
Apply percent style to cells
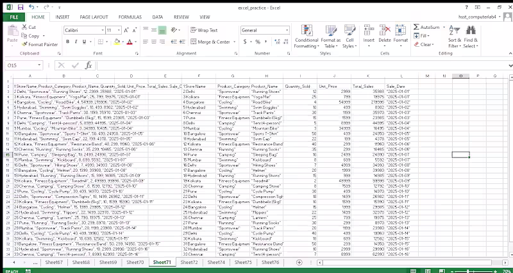point(258,42)
